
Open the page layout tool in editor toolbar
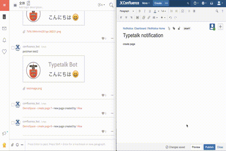[x=137, y=17]
